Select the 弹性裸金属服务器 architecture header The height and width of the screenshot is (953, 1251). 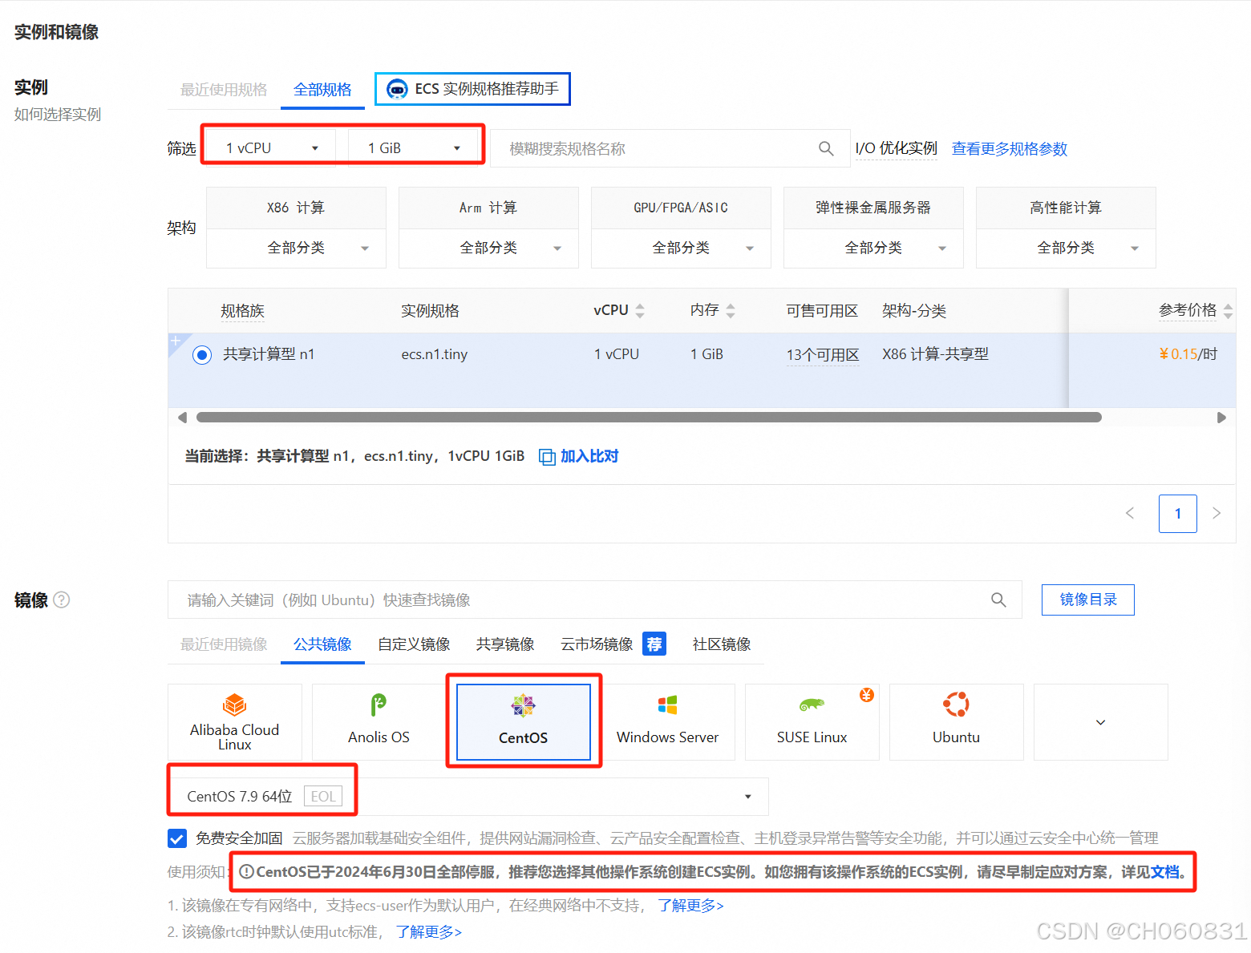[x=873, y=208]
